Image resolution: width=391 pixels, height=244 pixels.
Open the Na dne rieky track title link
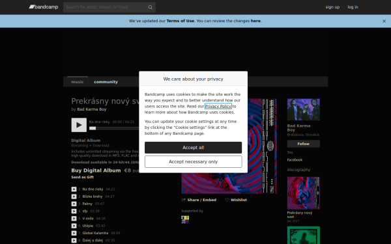(93, 189)
